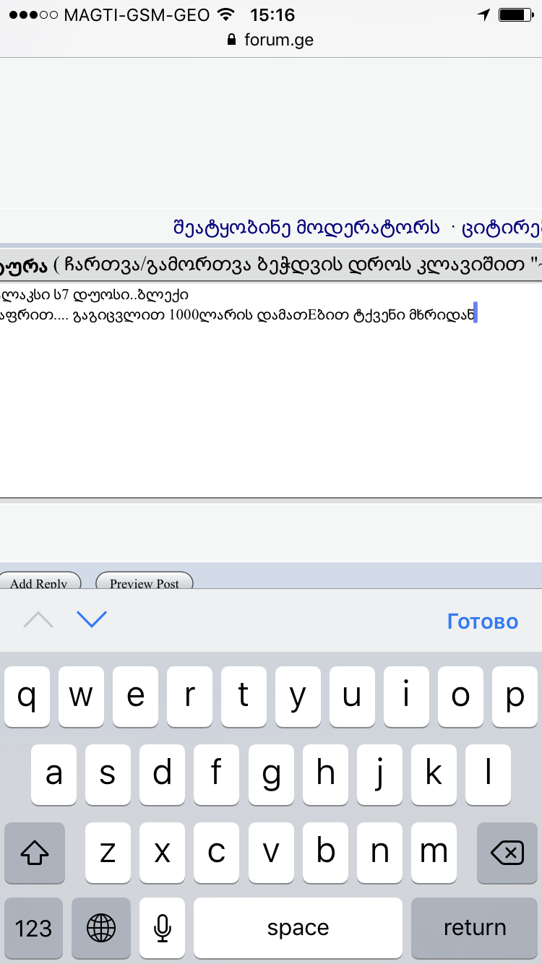This screenshot has height=964, width=542.
Task: Switch keyboard language with globe key
Action: click(x=101, y=929)
